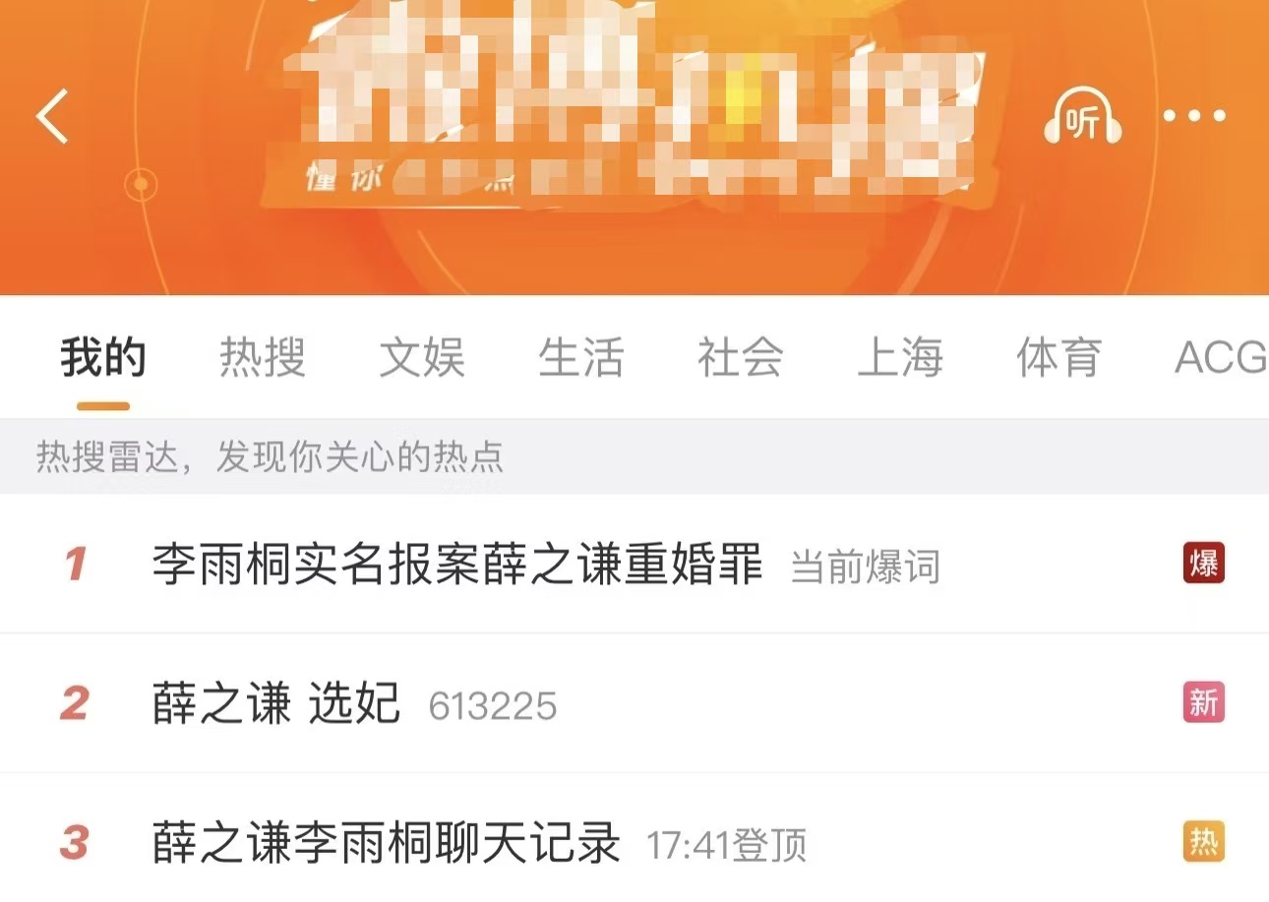Switch to the 热搜 tab
This screenshot has width=1269, height=902.
pyautogui.click(x=263, y=358)
